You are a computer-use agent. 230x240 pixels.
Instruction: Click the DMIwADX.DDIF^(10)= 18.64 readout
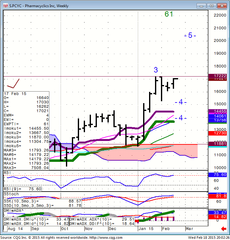(x=102, y=224)
